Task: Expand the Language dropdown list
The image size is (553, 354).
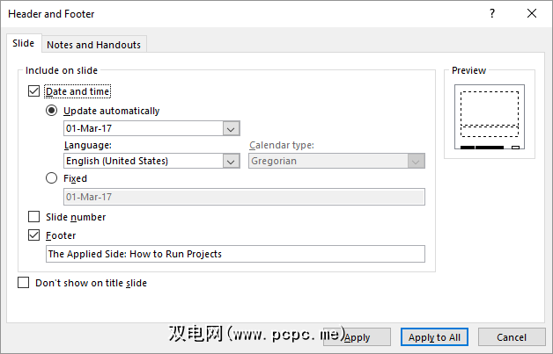Action: tap(232, 162)
